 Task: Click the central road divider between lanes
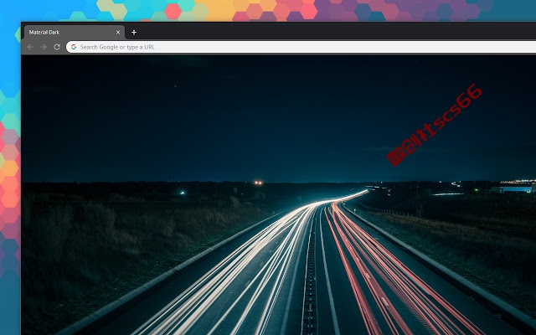310,281
